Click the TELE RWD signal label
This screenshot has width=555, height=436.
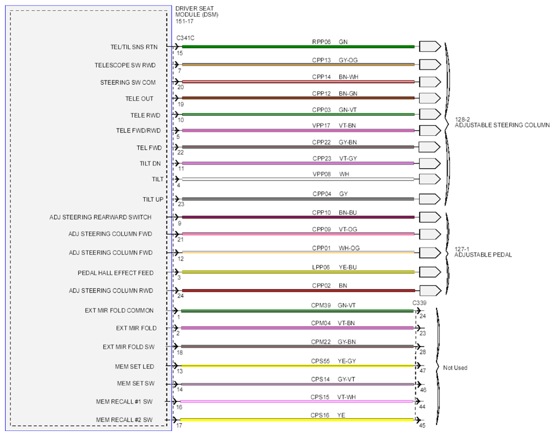(x=145, y=115)
